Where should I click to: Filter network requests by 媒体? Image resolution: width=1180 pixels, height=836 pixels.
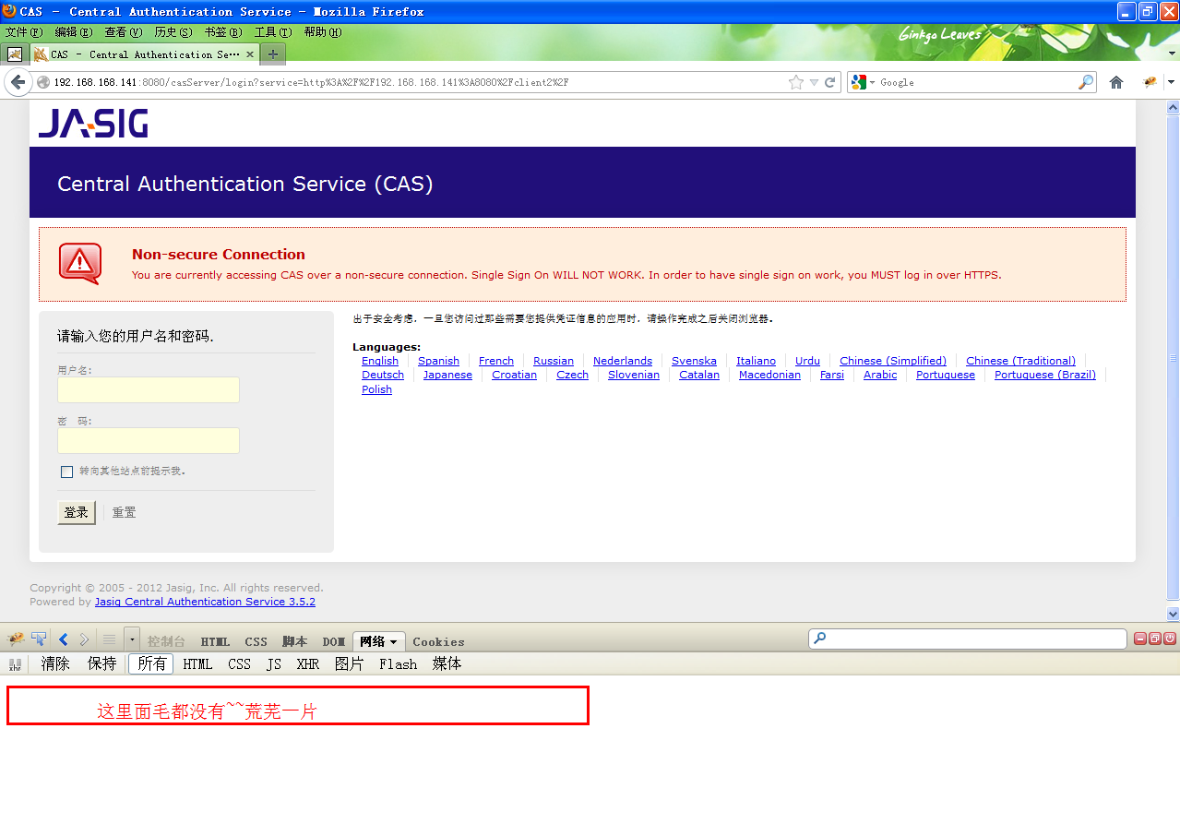(x=447, y=663)
